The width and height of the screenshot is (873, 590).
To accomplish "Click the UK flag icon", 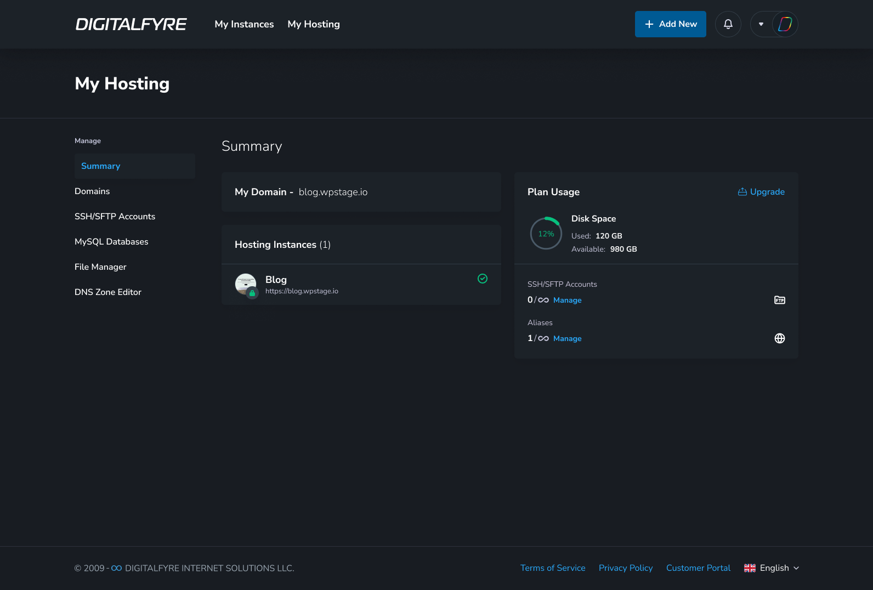I will coord(750,568).
